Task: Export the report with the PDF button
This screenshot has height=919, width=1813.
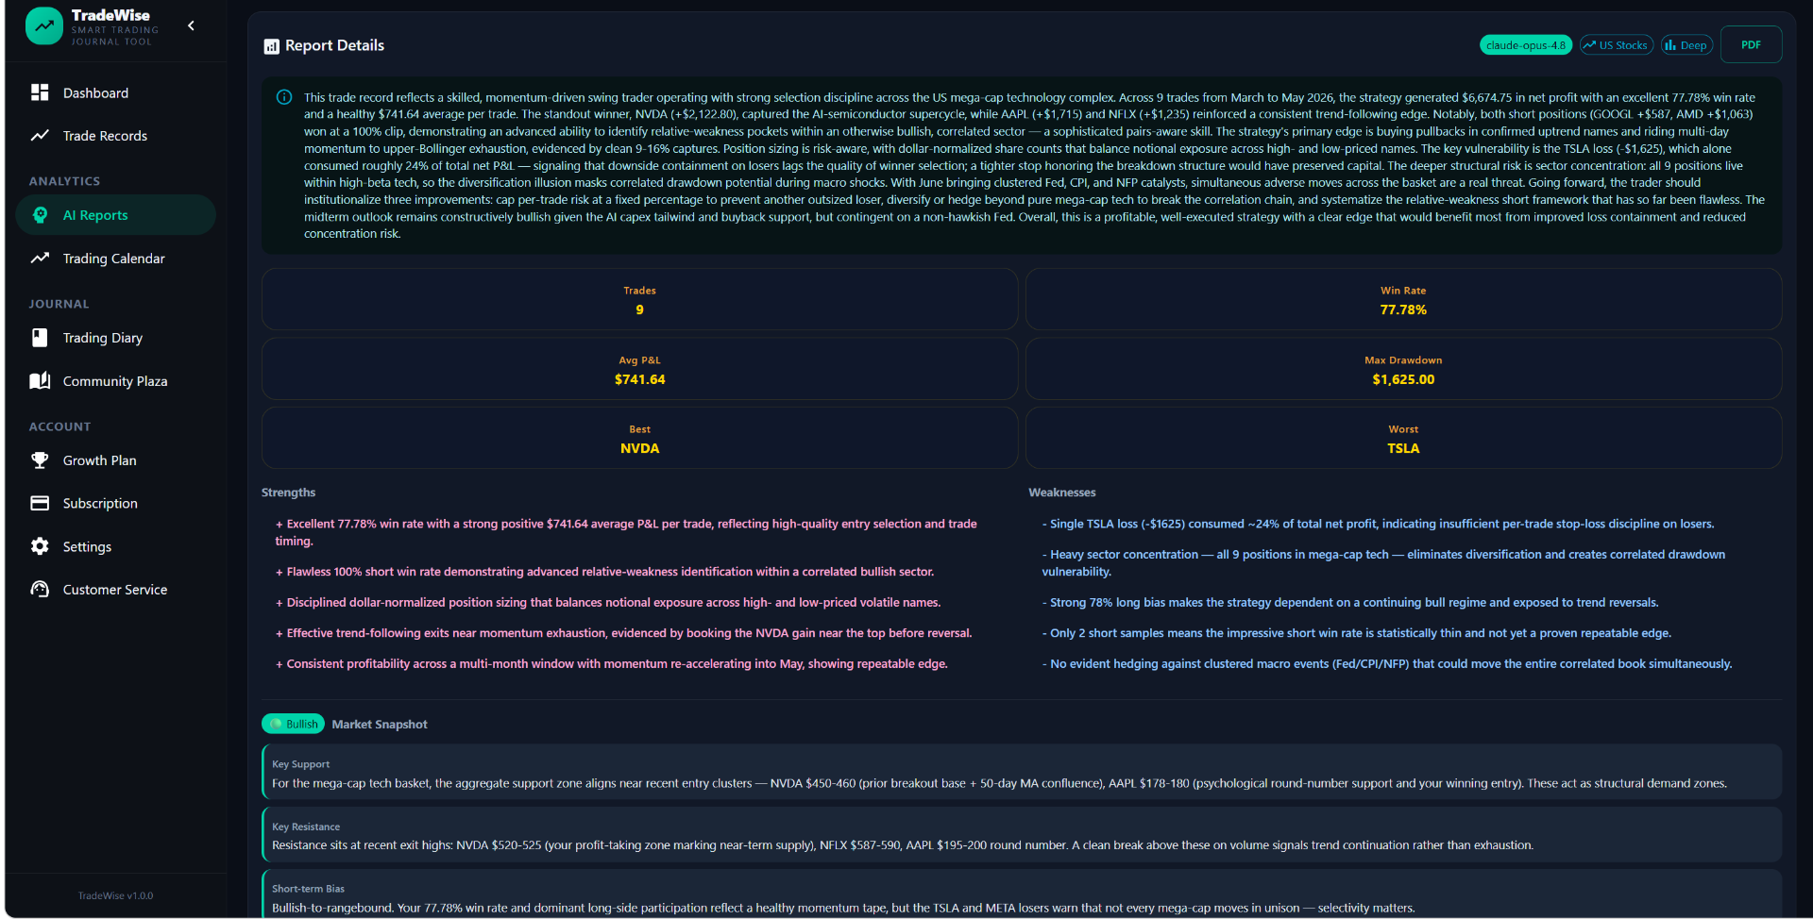Action: coord(1751,44)
